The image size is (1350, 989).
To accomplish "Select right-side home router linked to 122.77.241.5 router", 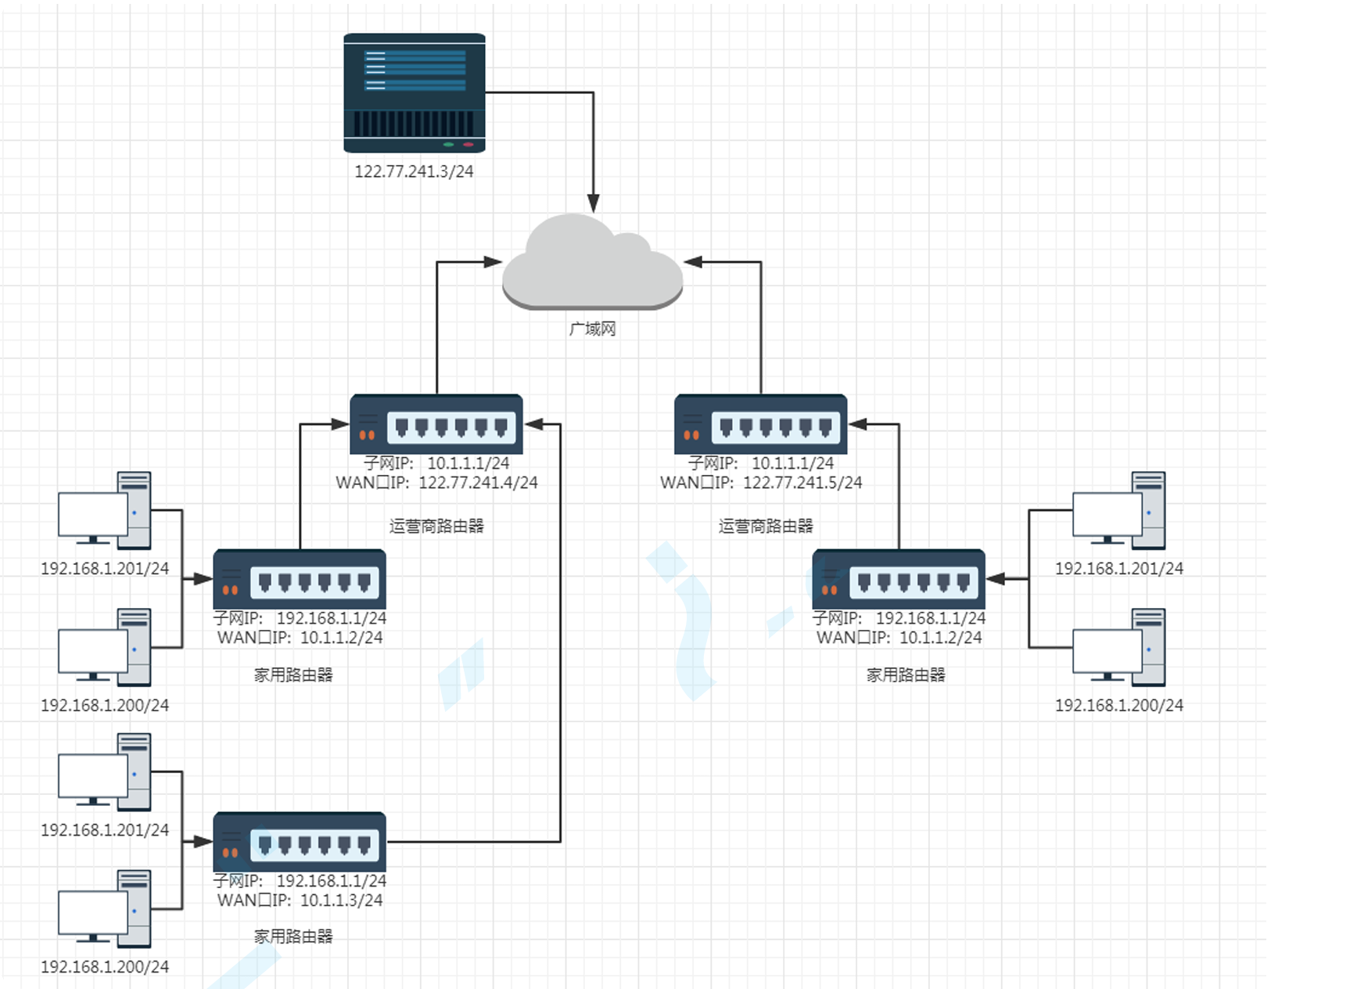I will [899, 579].
